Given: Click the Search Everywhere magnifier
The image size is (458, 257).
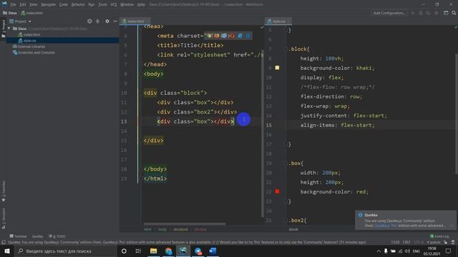Looking at the screenshot, I should [x=454, y=13].
